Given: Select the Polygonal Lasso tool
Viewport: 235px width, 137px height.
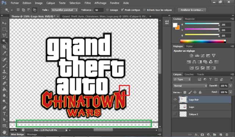Looking at the screenshot, I should tap(4, 35).
